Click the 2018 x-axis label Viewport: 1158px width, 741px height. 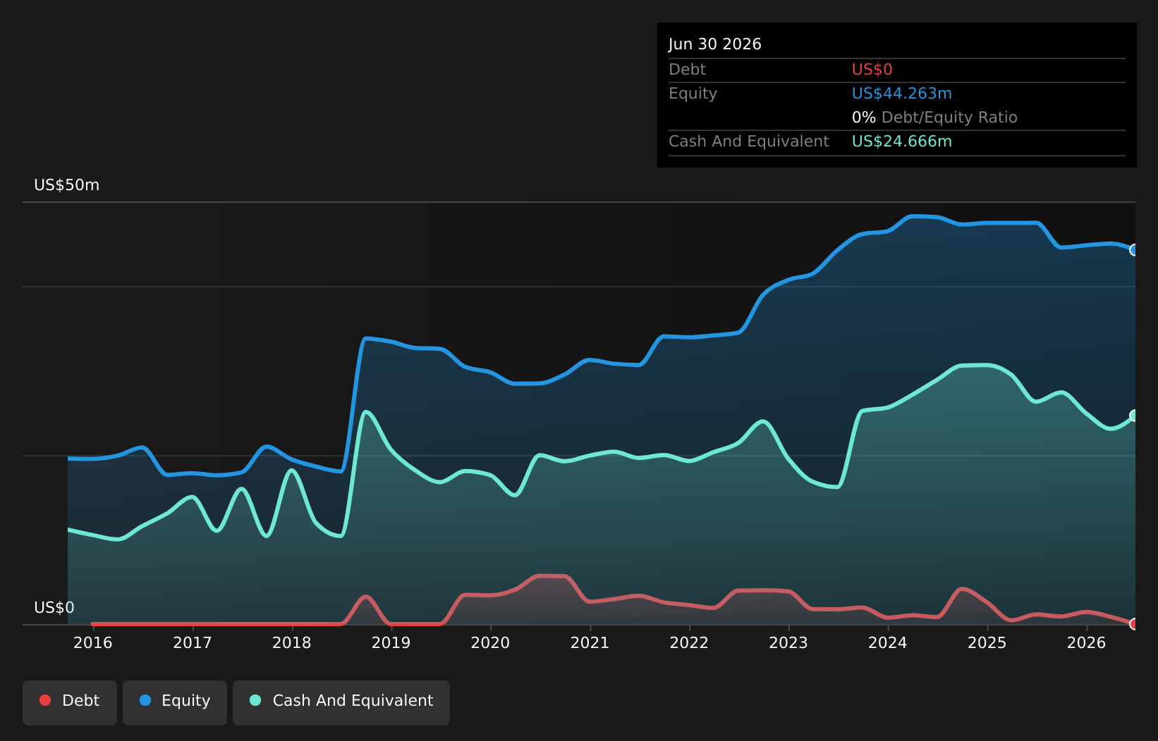(292, 643)
